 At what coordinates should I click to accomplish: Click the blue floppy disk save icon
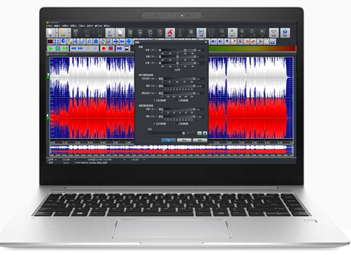pyautogui.click(x=201, y=33)
